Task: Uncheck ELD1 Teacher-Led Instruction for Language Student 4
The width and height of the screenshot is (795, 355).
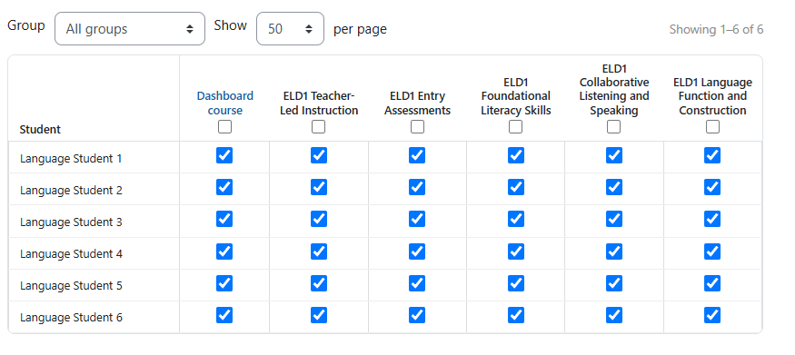Action: [x=319, y=251]
